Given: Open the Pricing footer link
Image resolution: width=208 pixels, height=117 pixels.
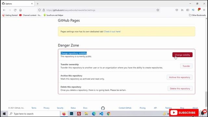Looking at the screenshot, I should coord(142,108).
